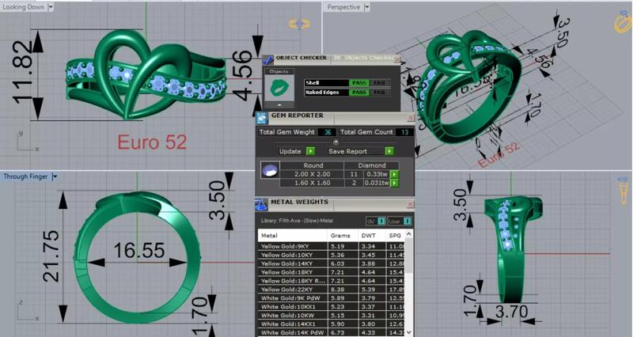Open the Through Finger viewport dropdown
This screenshot has height=337, width=633.
(x=55, y=176)
